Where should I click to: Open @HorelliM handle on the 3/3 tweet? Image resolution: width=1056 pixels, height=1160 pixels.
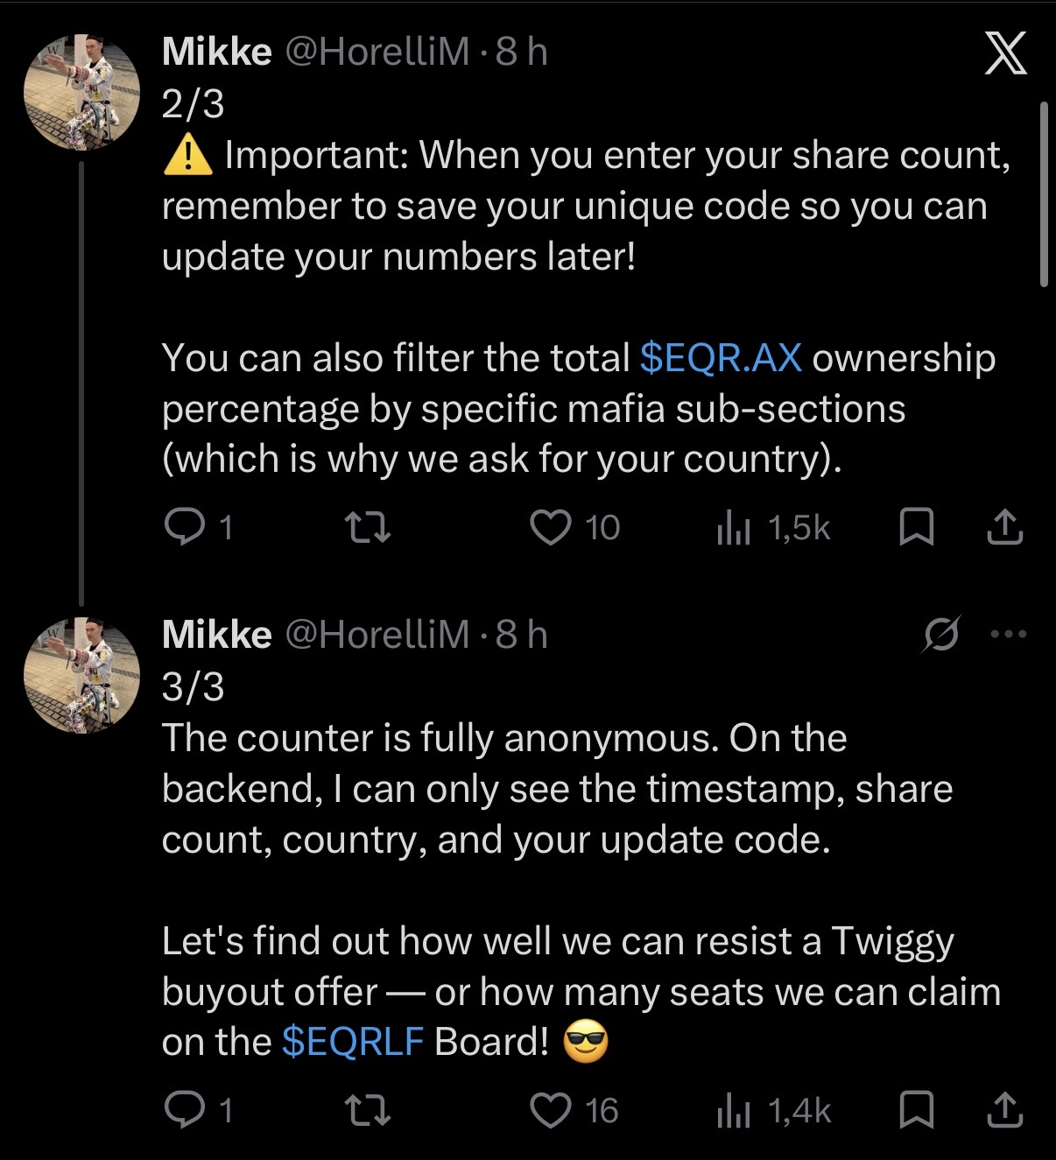[x=377, y=634]
